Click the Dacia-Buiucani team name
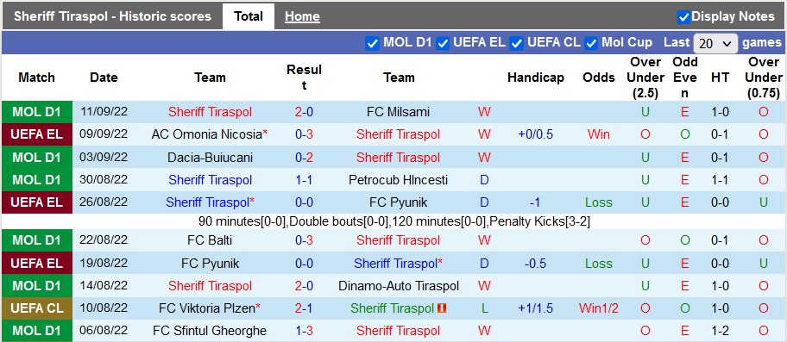Image resolution: width=787 pixels, height=342 pixels. 210,158
